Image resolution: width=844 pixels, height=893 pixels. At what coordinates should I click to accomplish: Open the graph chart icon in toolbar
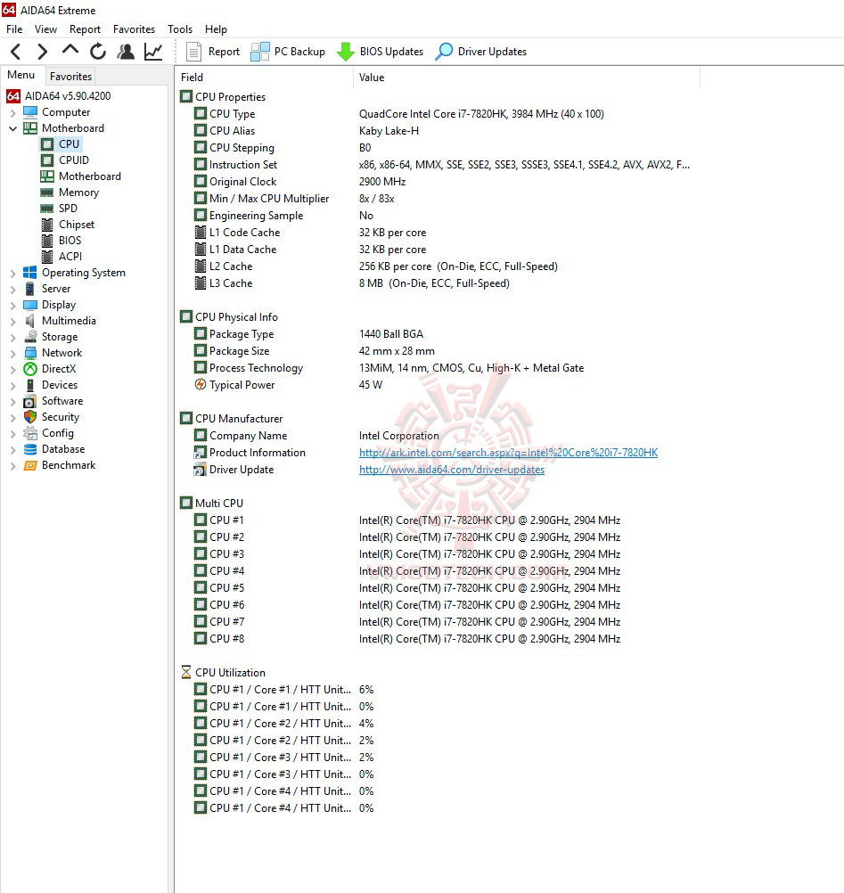153,52
